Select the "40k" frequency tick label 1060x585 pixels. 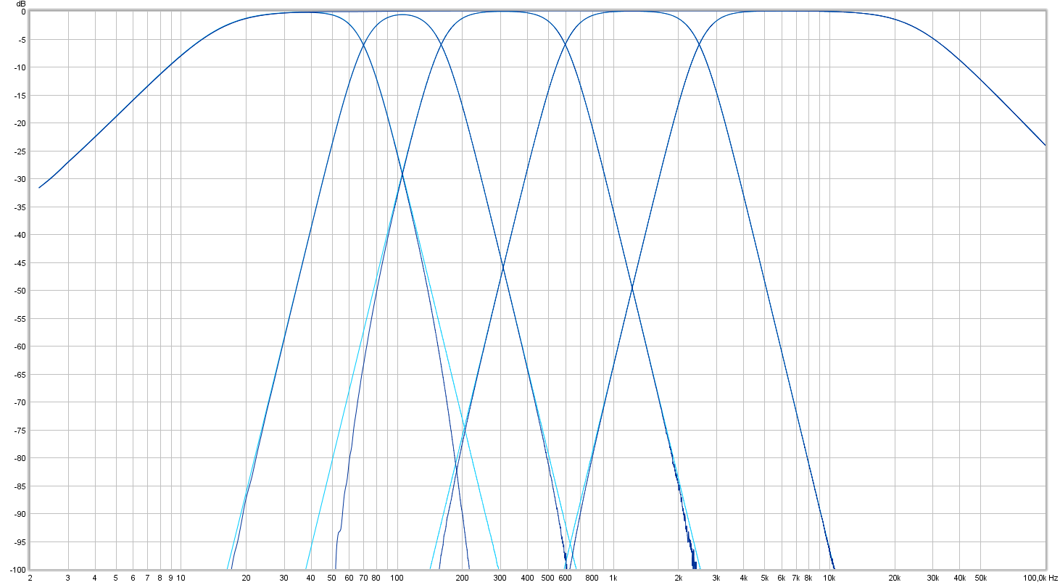(x=959, y=578)
